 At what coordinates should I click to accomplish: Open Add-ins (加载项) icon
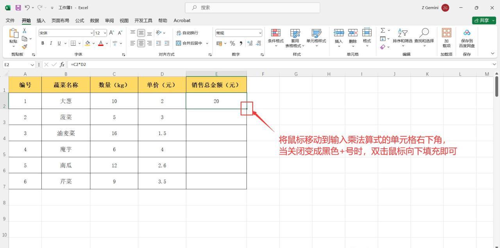(x=446, y=38)
